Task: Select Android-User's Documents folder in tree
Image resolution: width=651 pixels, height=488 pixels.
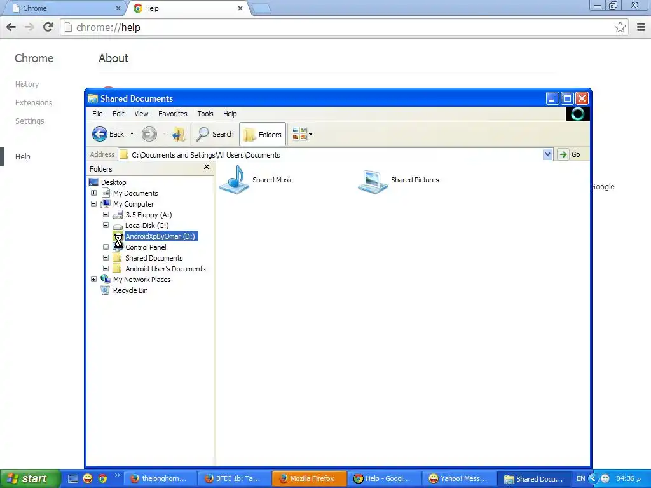Action: click(165, 269)
